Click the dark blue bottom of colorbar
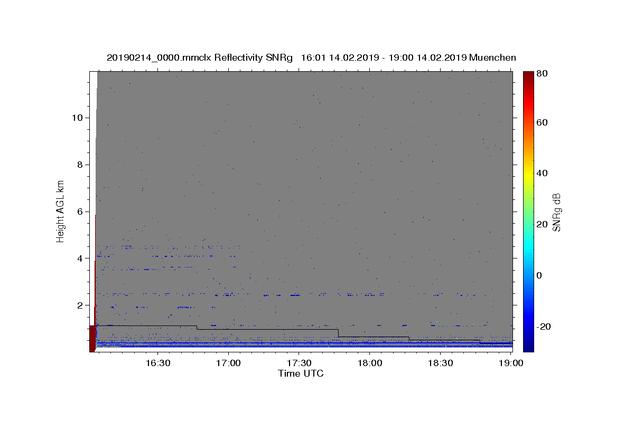The width and height of the screenshot is (634, 422). click(x=528, y=346)
